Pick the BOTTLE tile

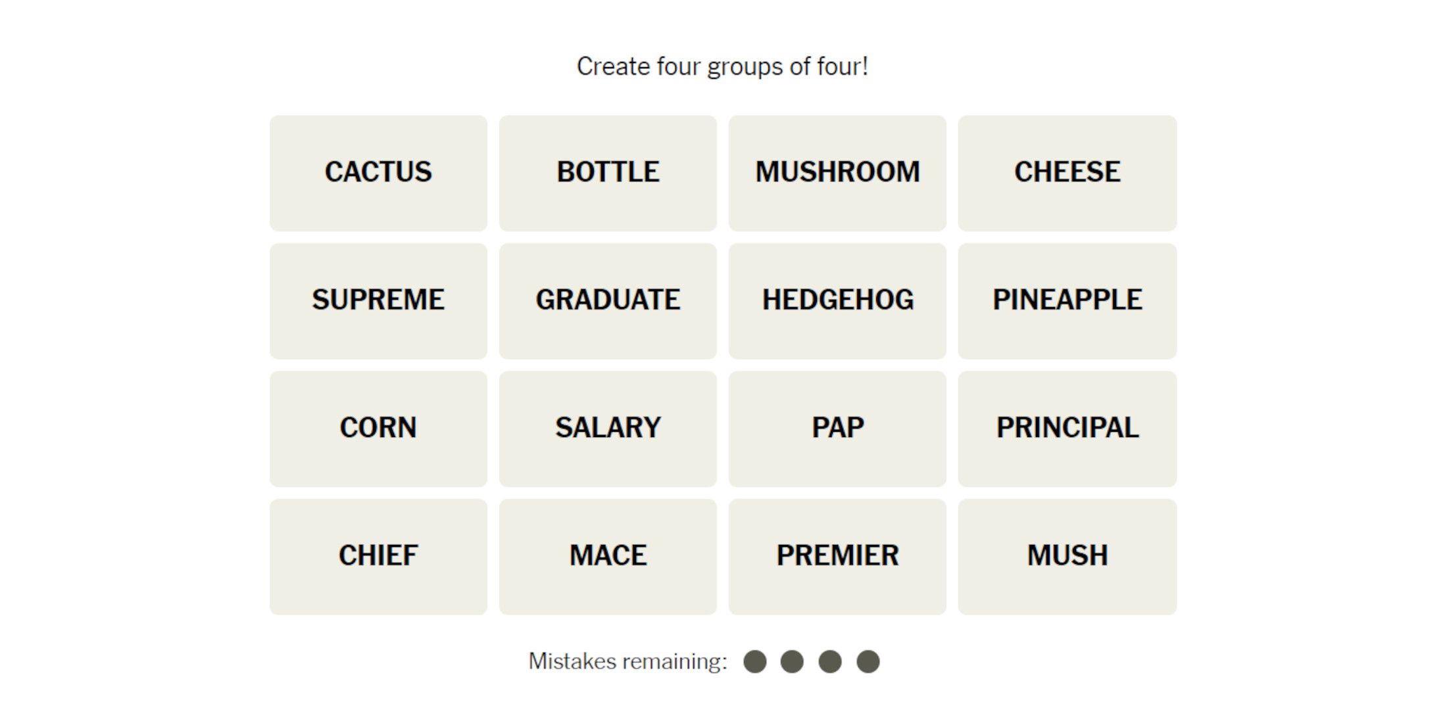coord(608,173)
